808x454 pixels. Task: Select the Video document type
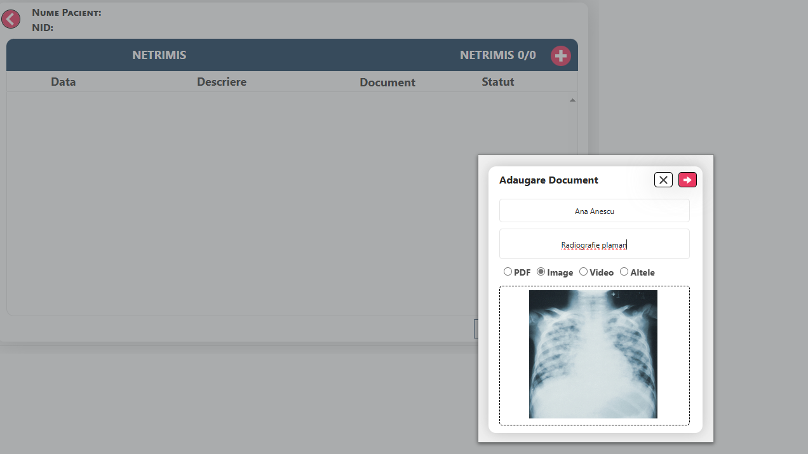coord(583,271)
